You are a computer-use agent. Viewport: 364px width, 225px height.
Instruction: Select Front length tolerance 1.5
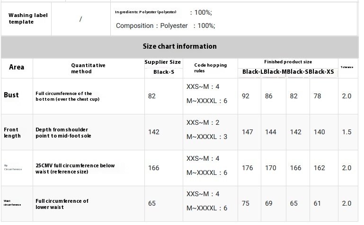pyautogui.click(x=346, y=132)
